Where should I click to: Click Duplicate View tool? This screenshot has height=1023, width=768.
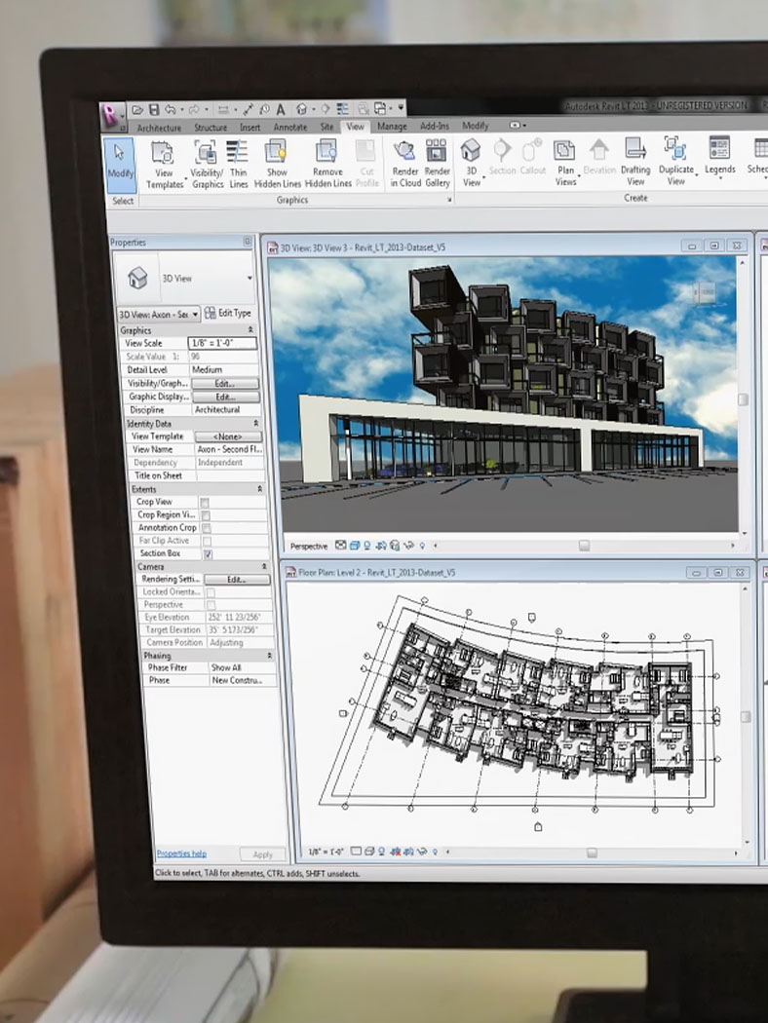(676, 162)
